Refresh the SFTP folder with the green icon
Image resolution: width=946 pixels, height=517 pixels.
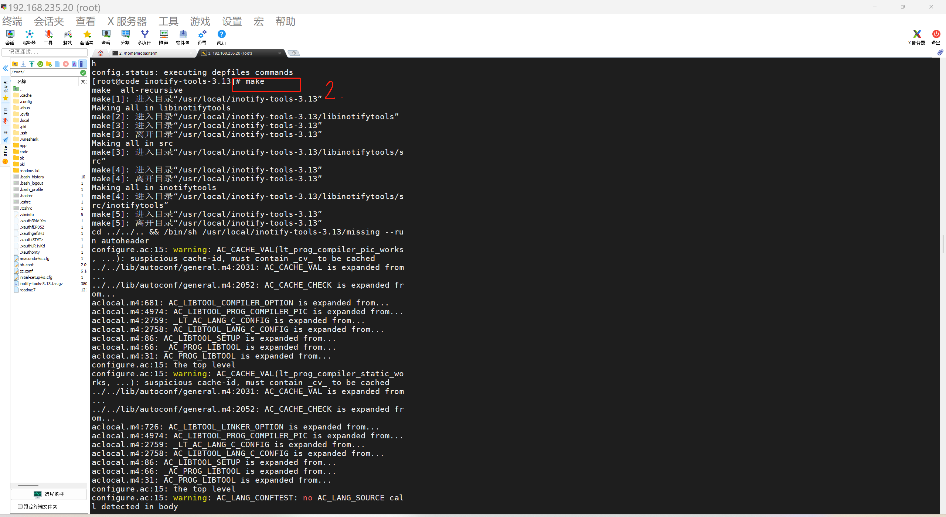point(40,64)
